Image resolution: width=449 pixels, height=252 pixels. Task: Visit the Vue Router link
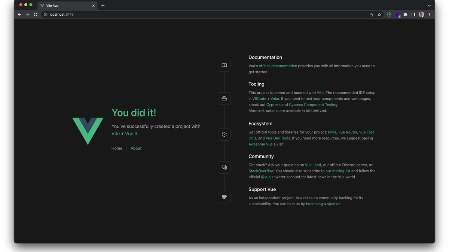(x=348, y=132)
